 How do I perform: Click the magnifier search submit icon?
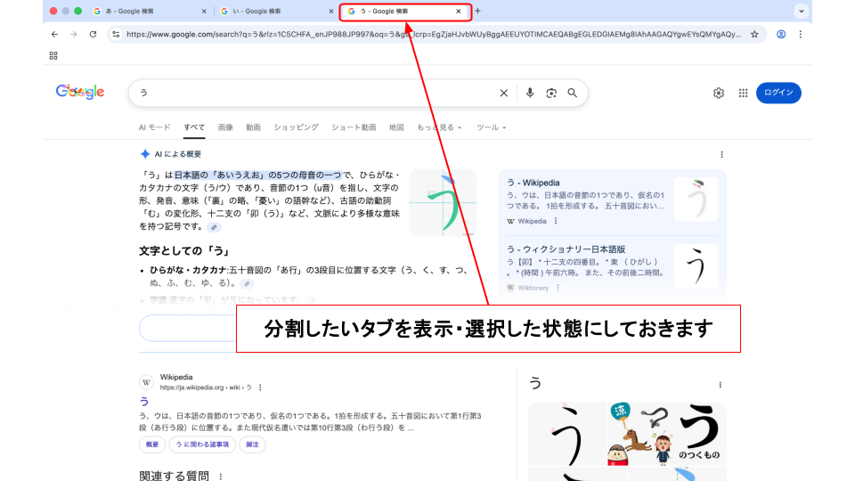(573, 93)
